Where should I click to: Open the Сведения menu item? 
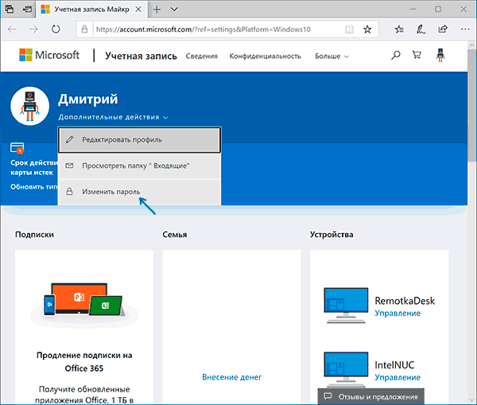click(202, 56)
